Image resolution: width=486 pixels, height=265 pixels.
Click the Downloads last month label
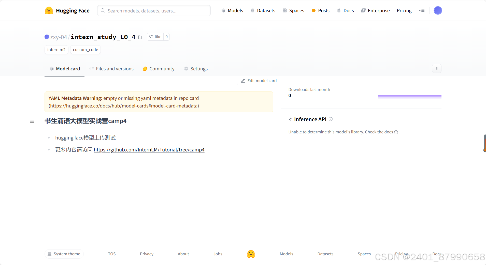click(309, 89)
